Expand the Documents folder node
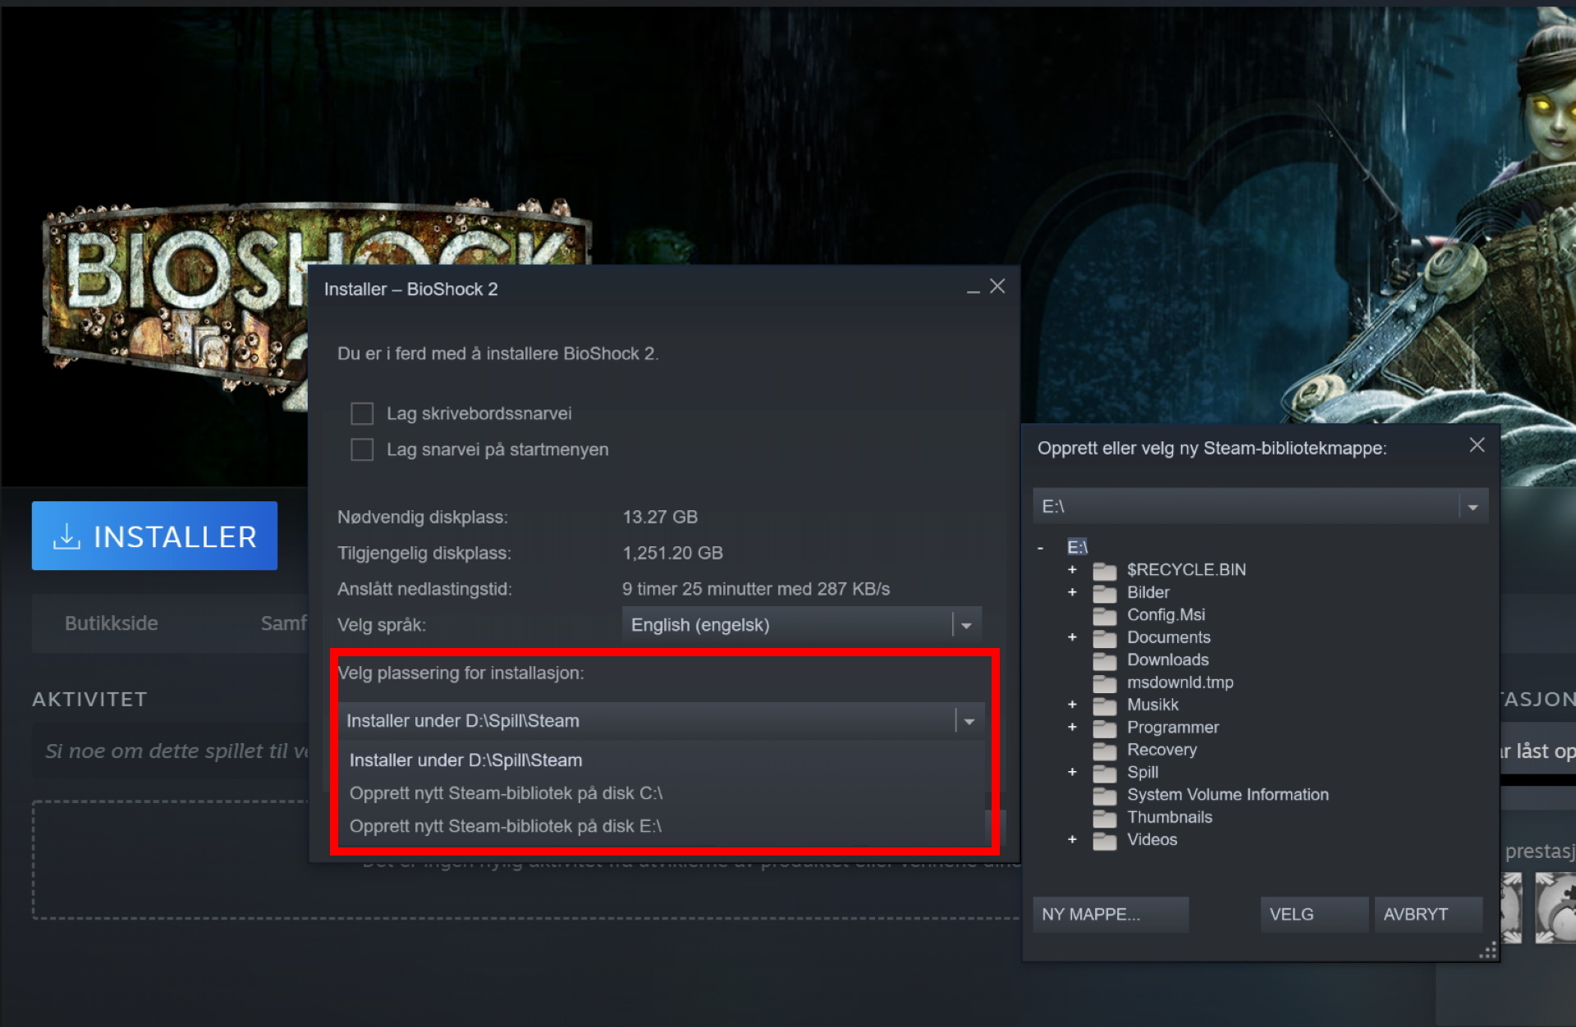The width and height of the screenshot is (1576, 1027). [1072, 637]
